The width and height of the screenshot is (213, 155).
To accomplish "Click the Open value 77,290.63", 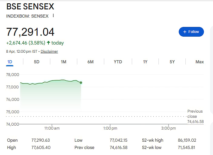I will coord(41,140).
